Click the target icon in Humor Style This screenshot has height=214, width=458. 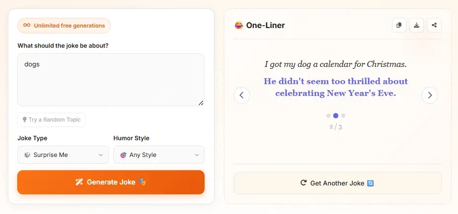point(123,155)
